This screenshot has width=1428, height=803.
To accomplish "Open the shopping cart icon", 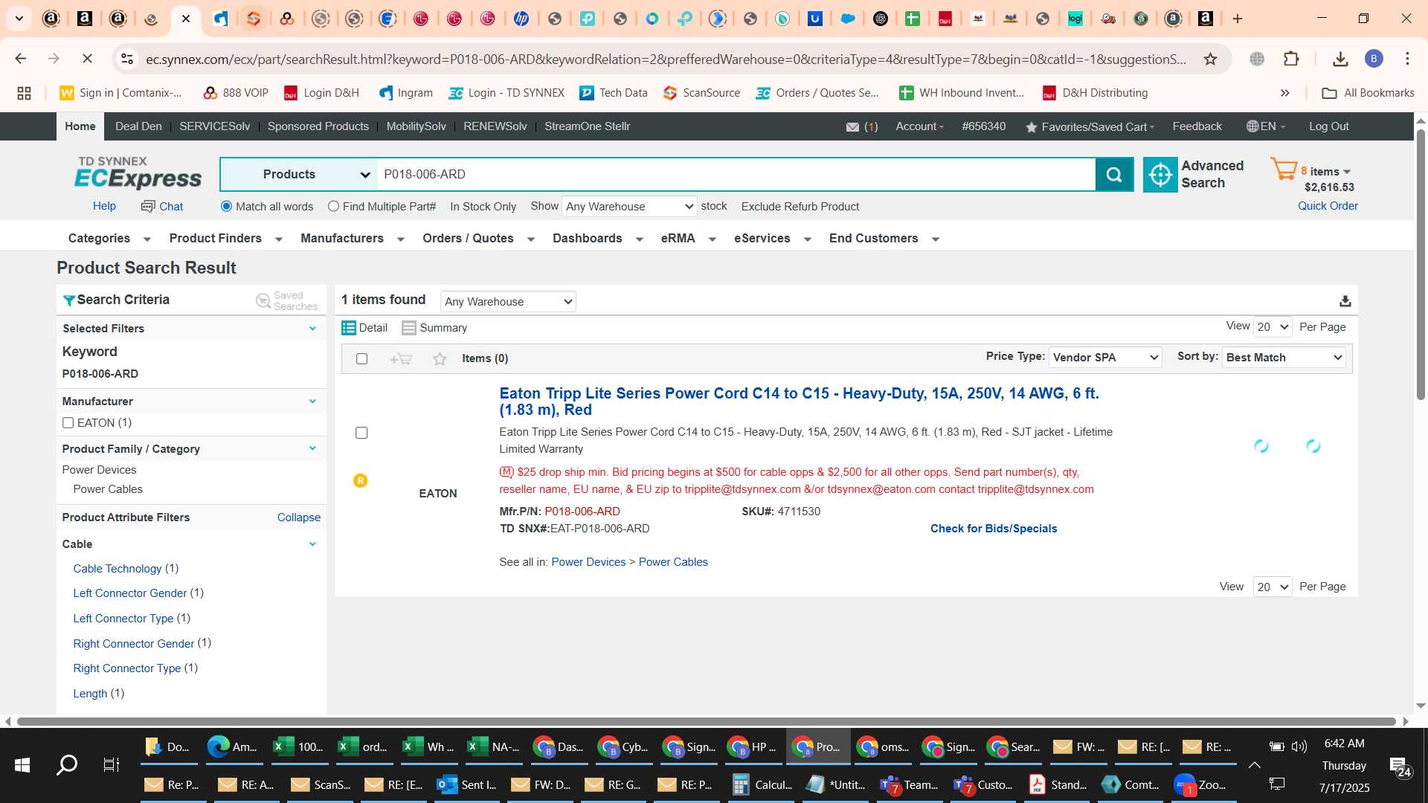I will coord(1283,170).
